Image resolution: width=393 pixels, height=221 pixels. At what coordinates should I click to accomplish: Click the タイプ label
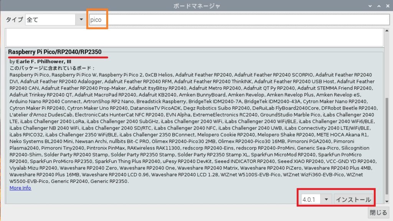pyautogui.click(x=14, y=20)
